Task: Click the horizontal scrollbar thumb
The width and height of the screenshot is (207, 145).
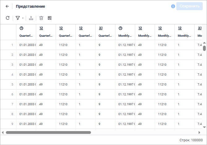Action: click(48, 132)
